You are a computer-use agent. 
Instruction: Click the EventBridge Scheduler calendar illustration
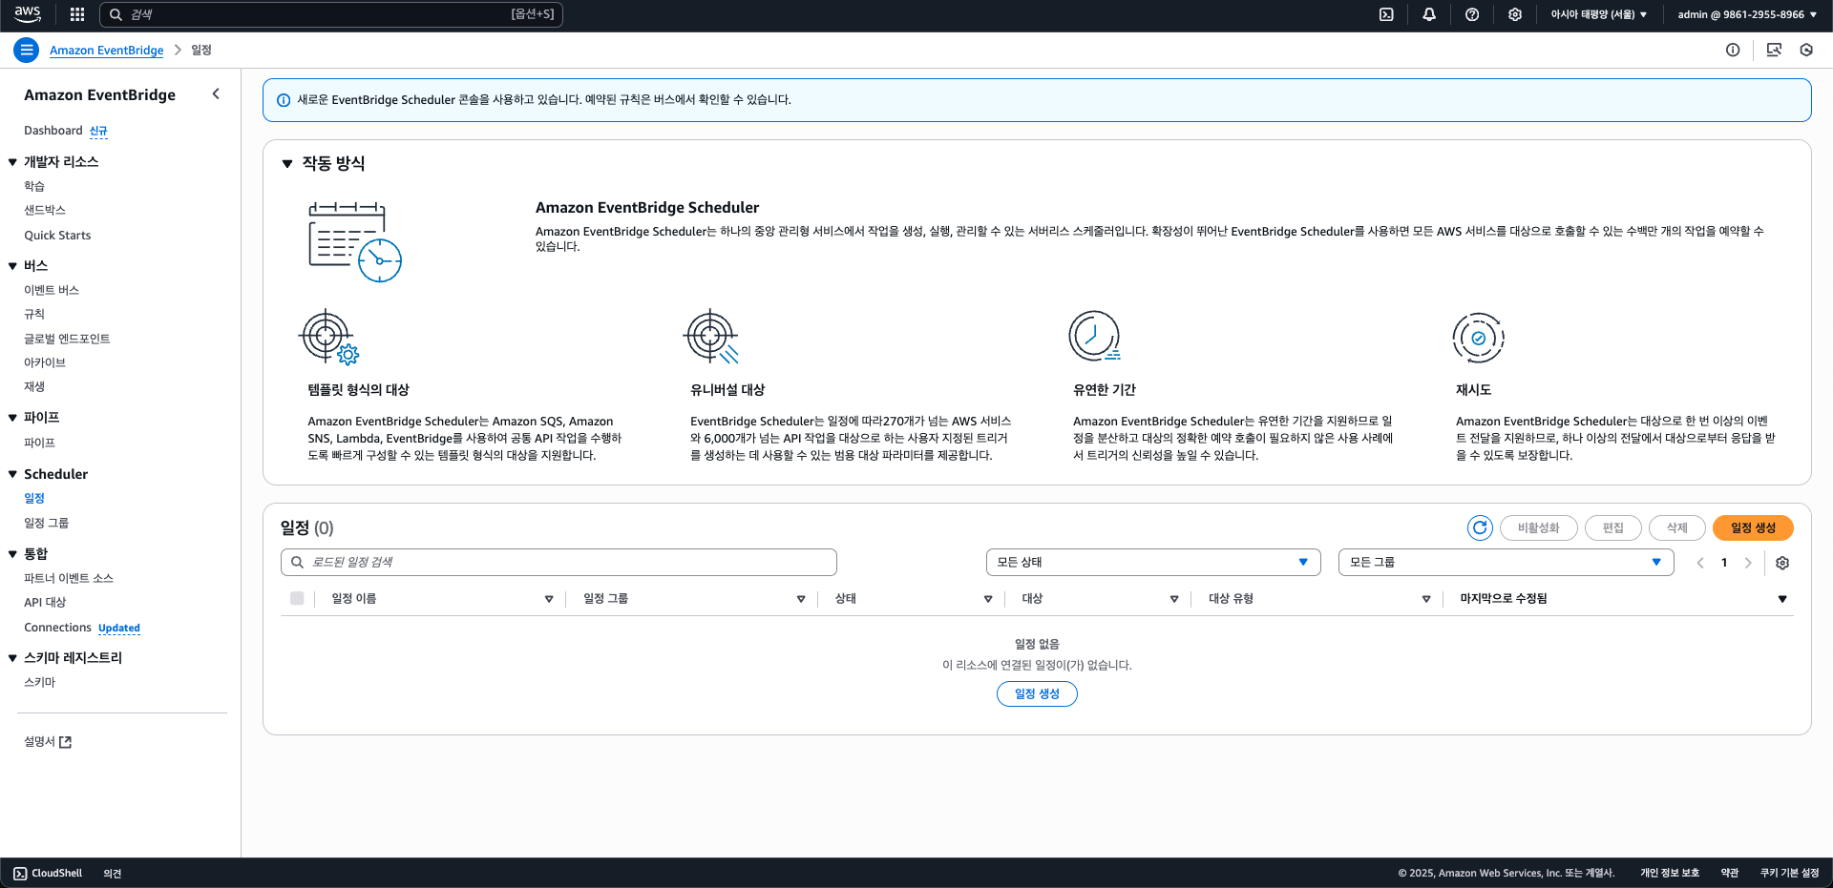click(x=354, y=241)
